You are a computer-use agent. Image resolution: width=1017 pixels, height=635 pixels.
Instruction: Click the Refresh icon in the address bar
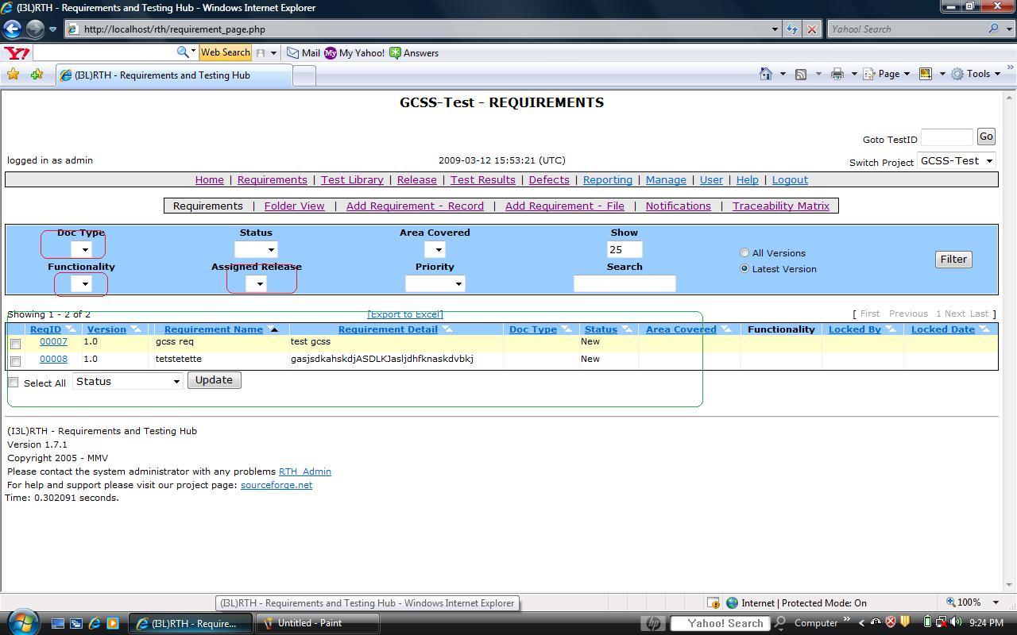pyautogui.click(x=792, y=29)
